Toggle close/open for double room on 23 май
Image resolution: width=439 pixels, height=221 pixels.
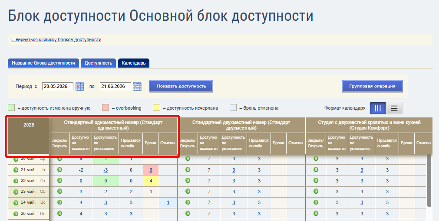[188, 192]
